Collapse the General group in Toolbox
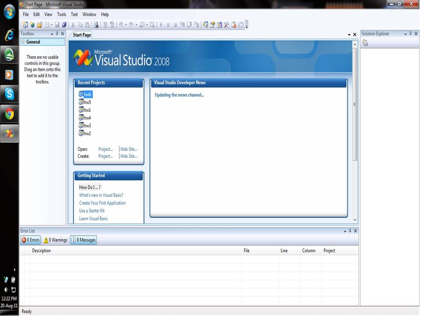Image resolution: width=421 pixels, height=316 pixels. tap(23, 42)
